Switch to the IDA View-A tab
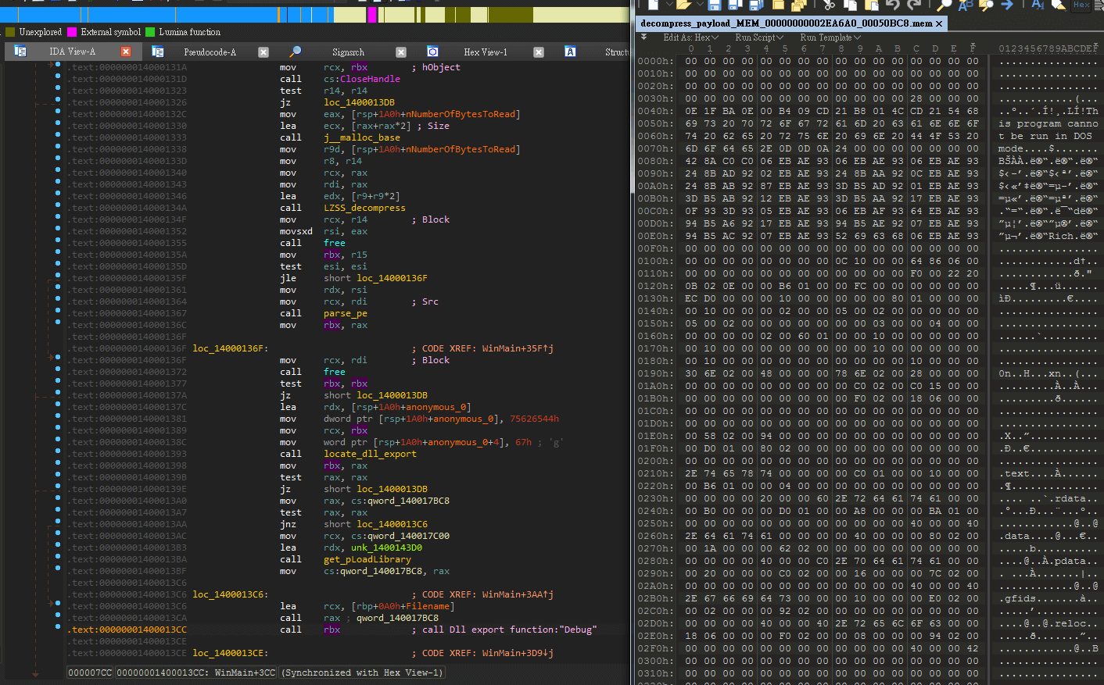Image resolution: width=1104 pixels, height=685 pixels. (72, 52)
